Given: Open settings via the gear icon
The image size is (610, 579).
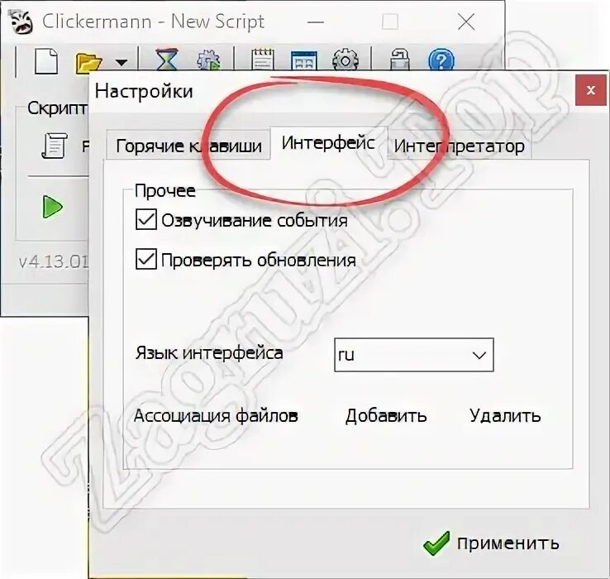Looking at the screenshot, I should point(345,60).
